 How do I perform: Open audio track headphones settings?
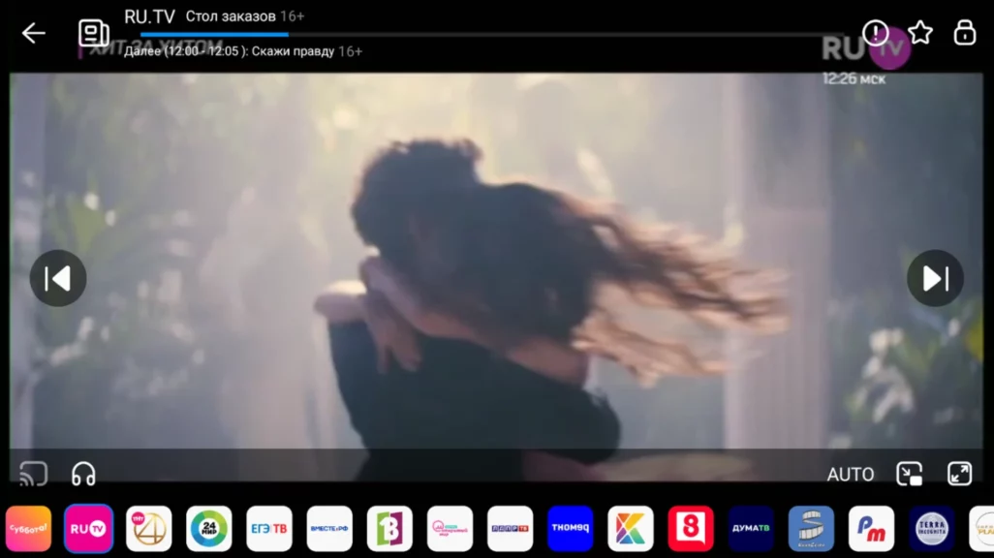(x=83, y=474)
